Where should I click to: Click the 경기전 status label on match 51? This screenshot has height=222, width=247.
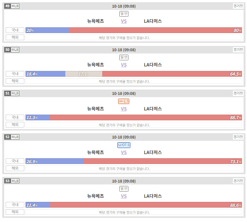coord(238,93)
